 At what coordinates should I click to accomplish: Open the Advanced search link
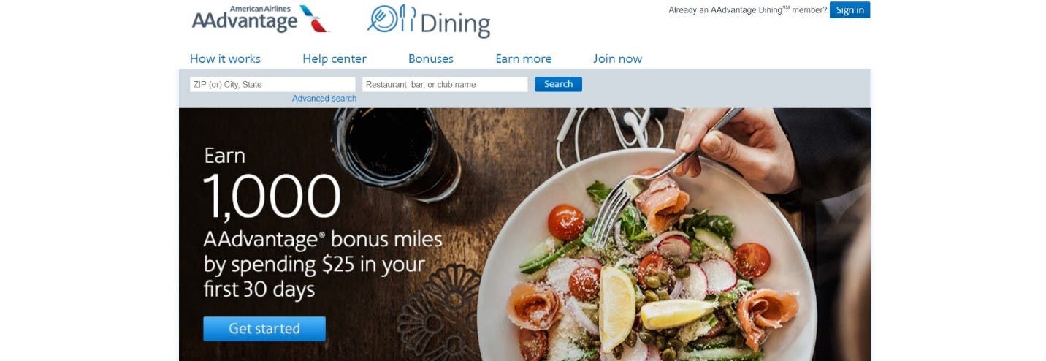pos(324,99)
